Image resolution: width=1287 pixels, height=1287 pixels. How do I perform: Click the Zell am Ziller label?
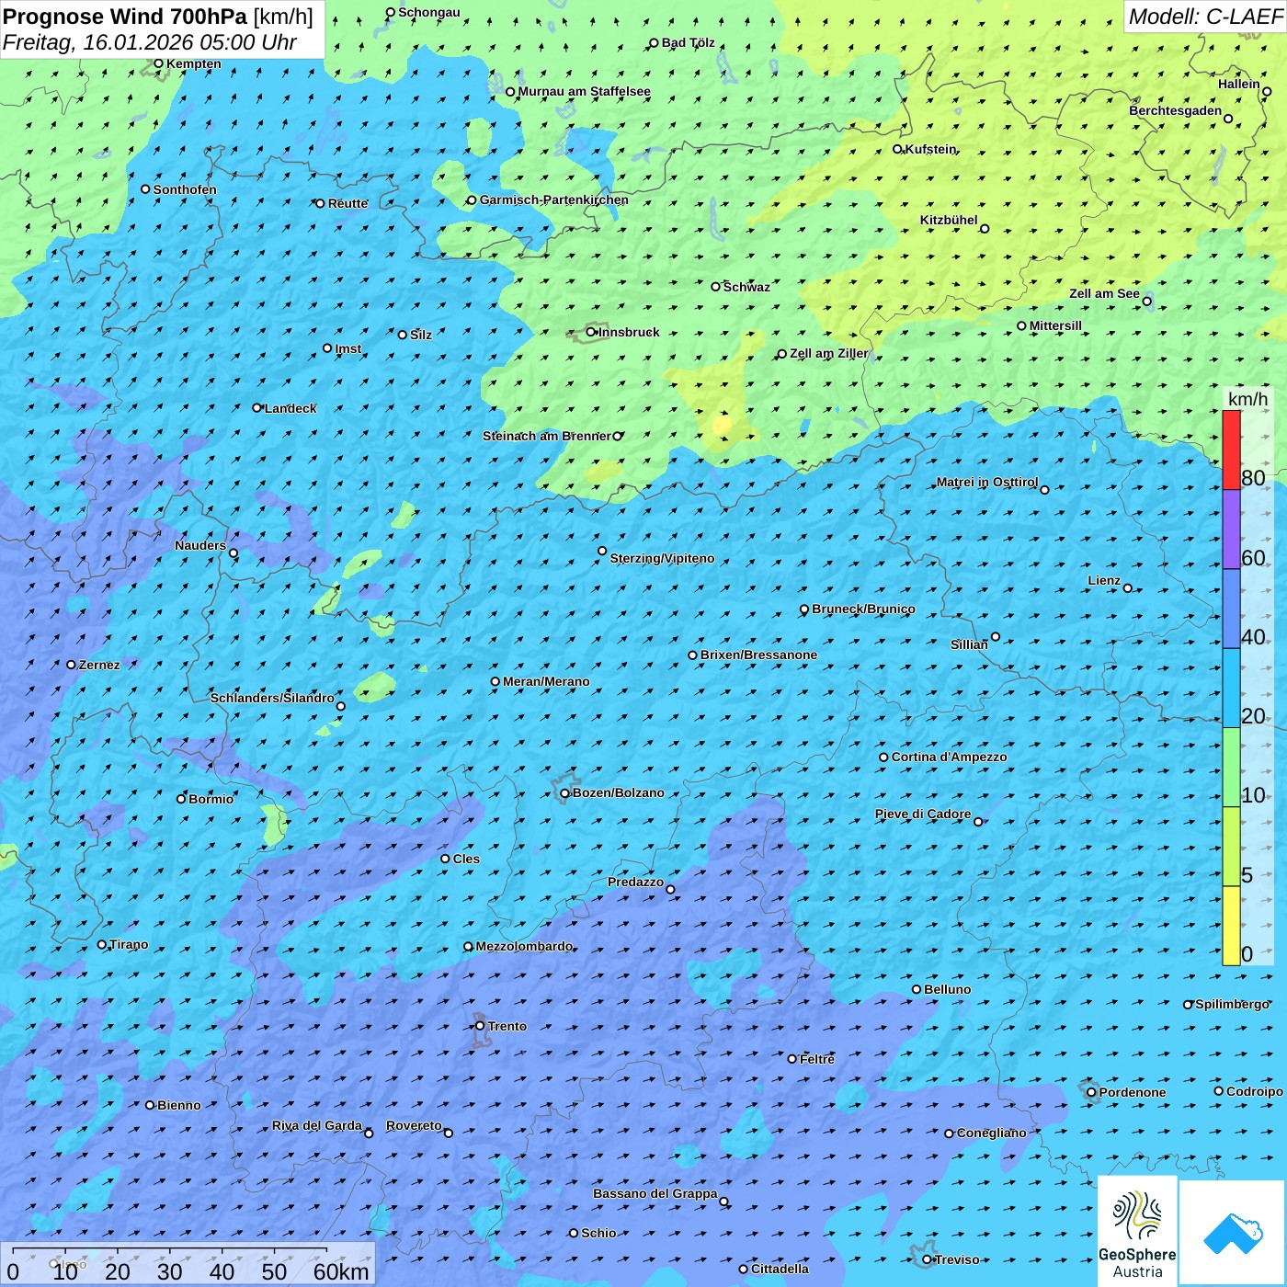(829, 353)
